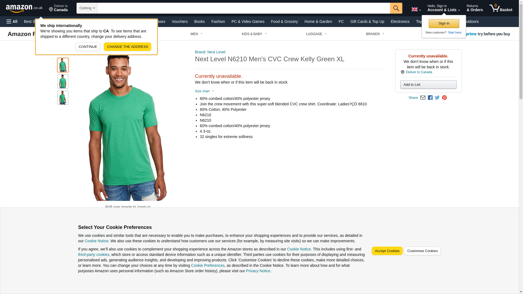Click the search input field
The height and width of the screenshot is (294, 523).
[244, 8]
